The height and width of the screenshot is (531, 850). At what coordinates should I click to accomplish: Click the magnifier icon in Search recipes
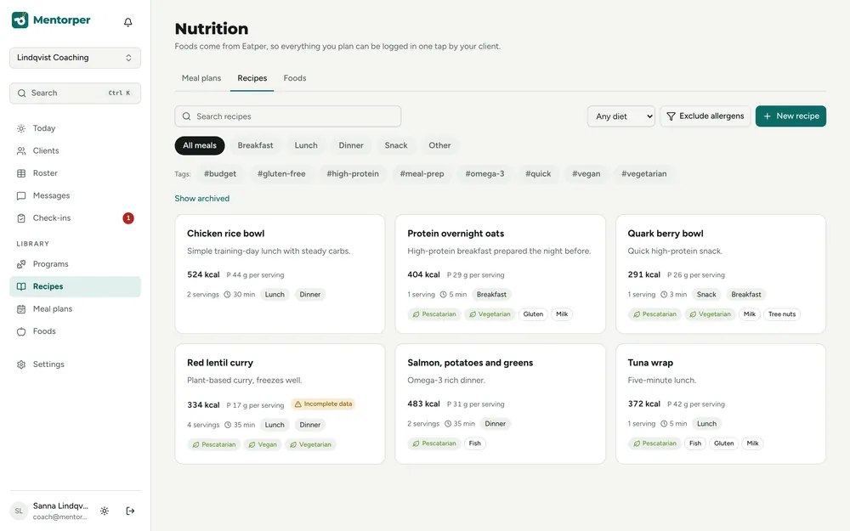186,116
